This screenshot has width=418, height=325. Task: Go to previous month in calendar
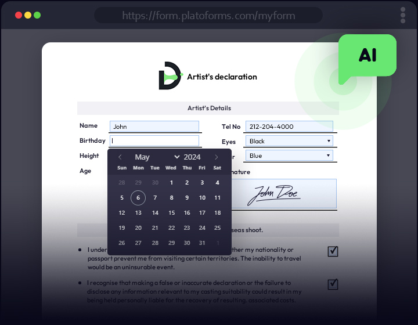pyautogui.click(x=120, y=157)
